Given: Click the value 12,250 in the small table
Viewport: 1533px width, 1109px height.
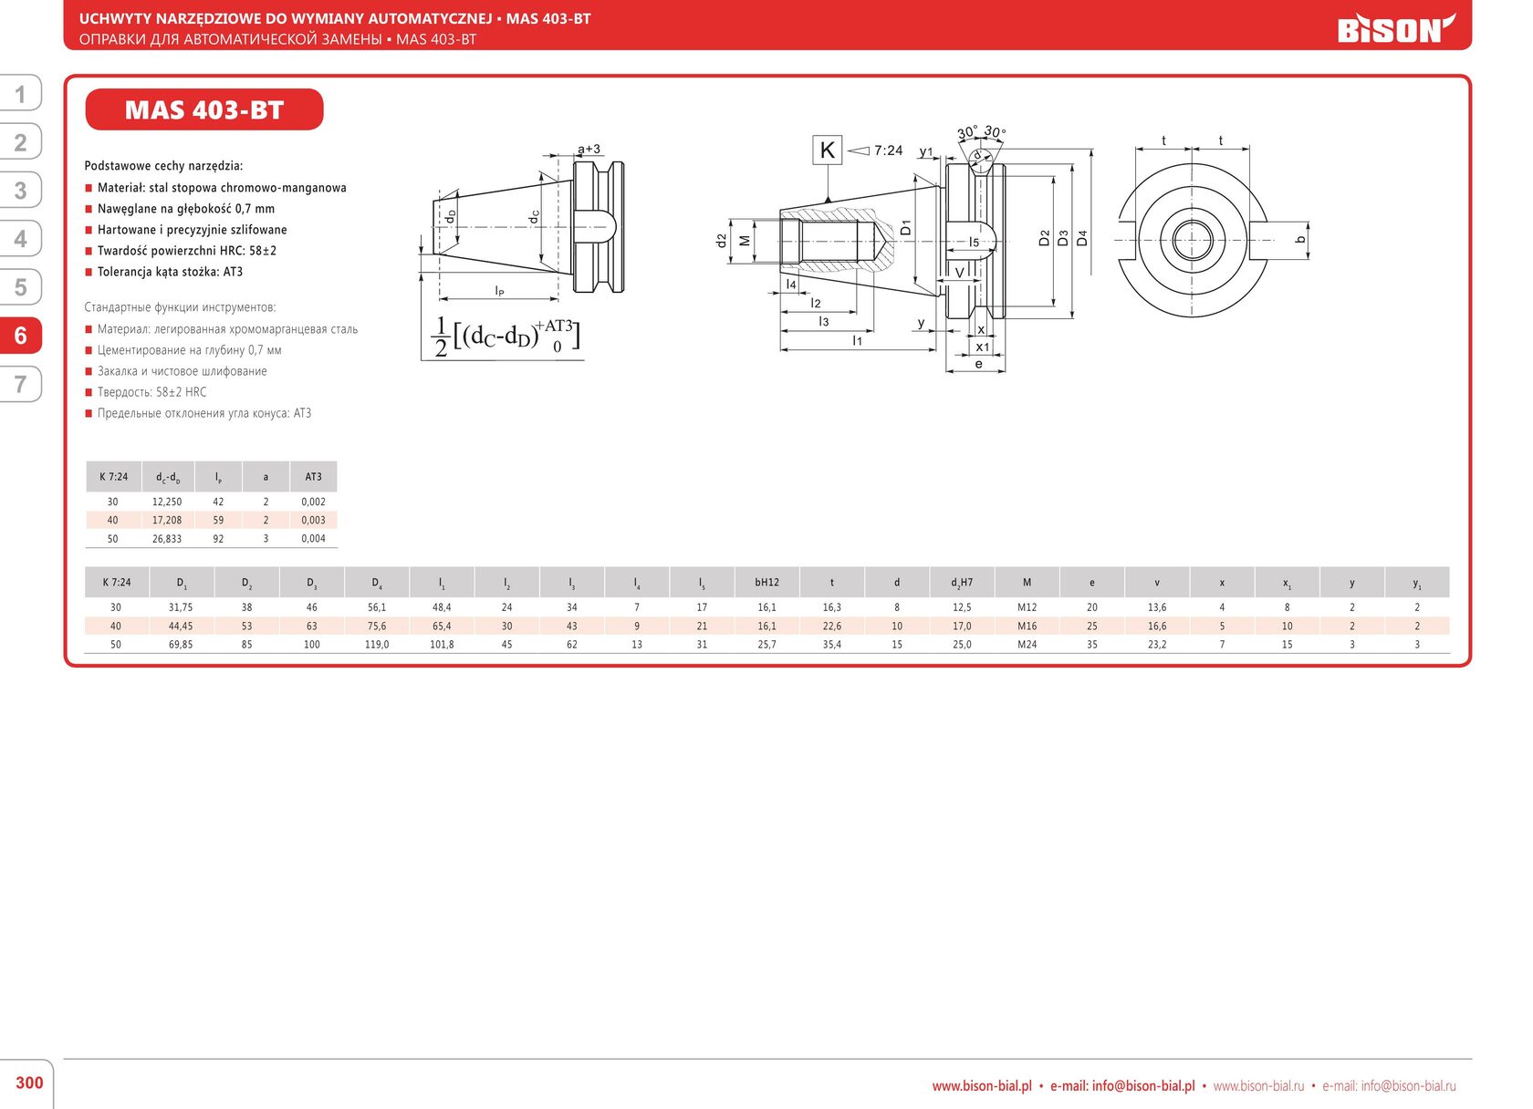Looking at the screenshot, I should tap(167, 502).
